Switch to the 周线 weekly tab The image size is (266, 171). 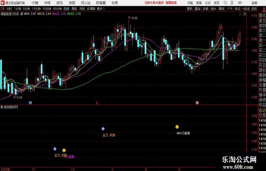[74, 9]
